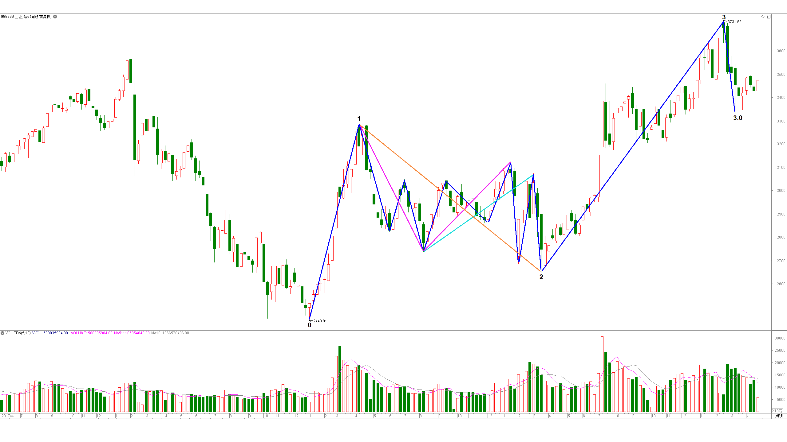Click wave label 2 at the trough
Image resolution: width=787 pixels, height=442 pixels.
[x=541, y=277]
